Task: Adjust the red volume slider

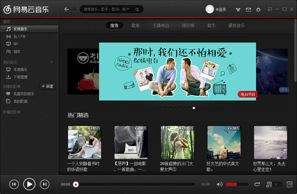Action: [x=237, y=184]
